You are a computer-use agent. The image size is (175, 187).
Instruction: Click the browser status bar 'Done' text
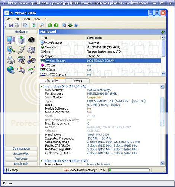coord(7,183)
